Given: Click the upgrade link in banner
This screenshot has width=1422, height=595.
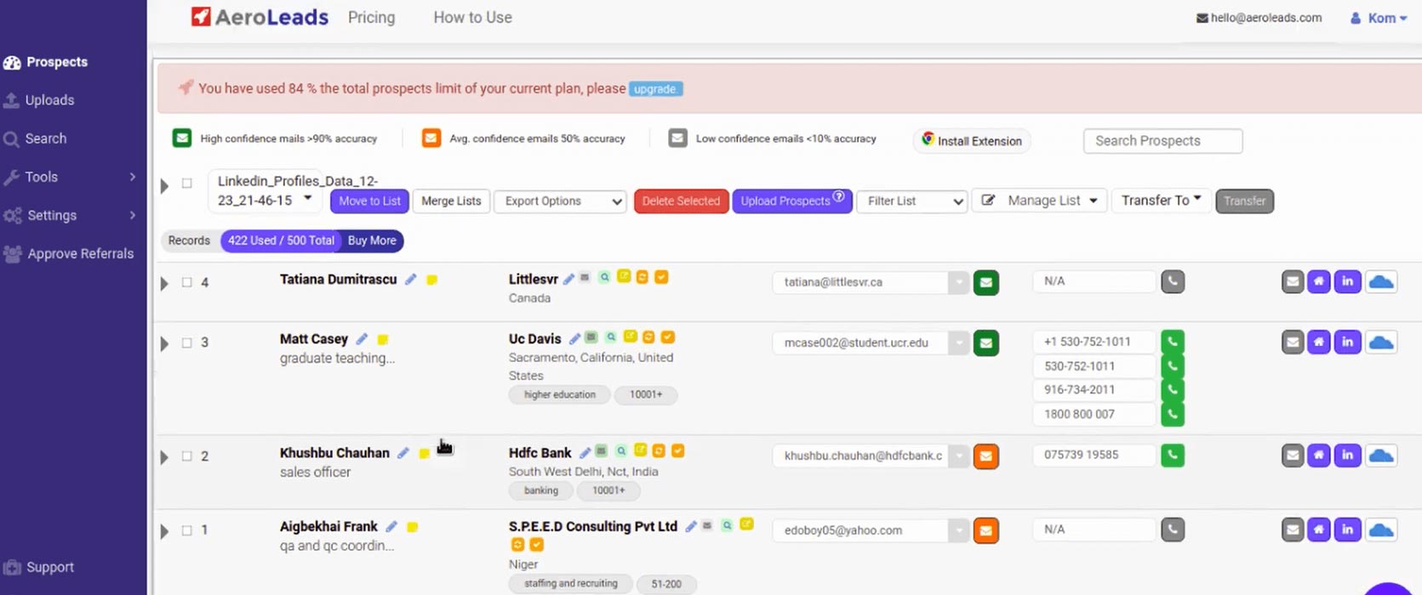Looking at the screenshot, I should click(x=655, y=88).
